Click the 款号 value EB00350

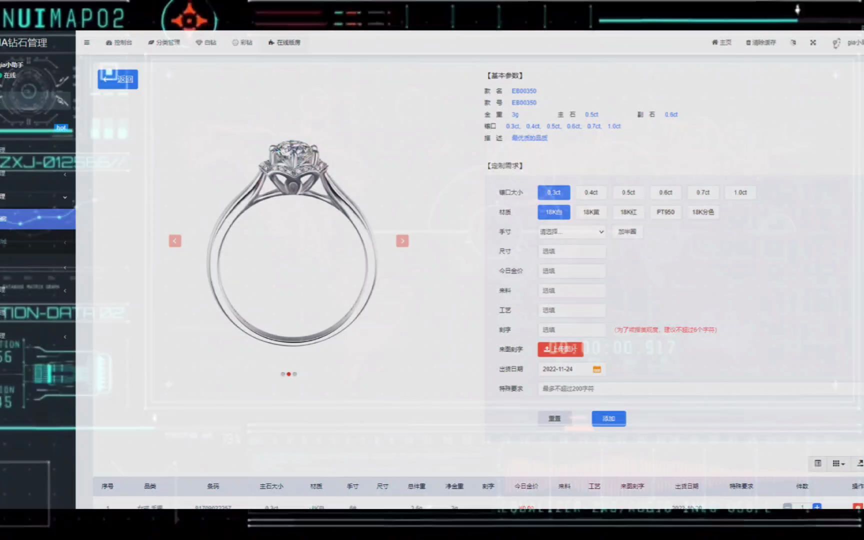click(x=524, y=102)
